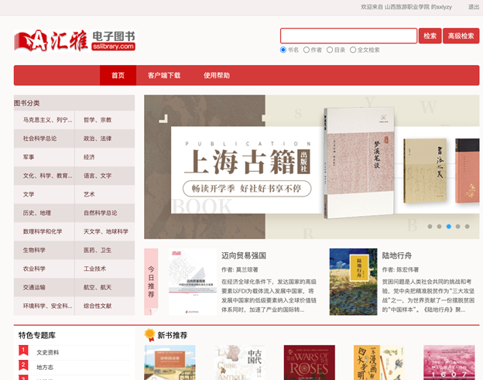Open 高级检索 advanced search

(x=461, y=36)
